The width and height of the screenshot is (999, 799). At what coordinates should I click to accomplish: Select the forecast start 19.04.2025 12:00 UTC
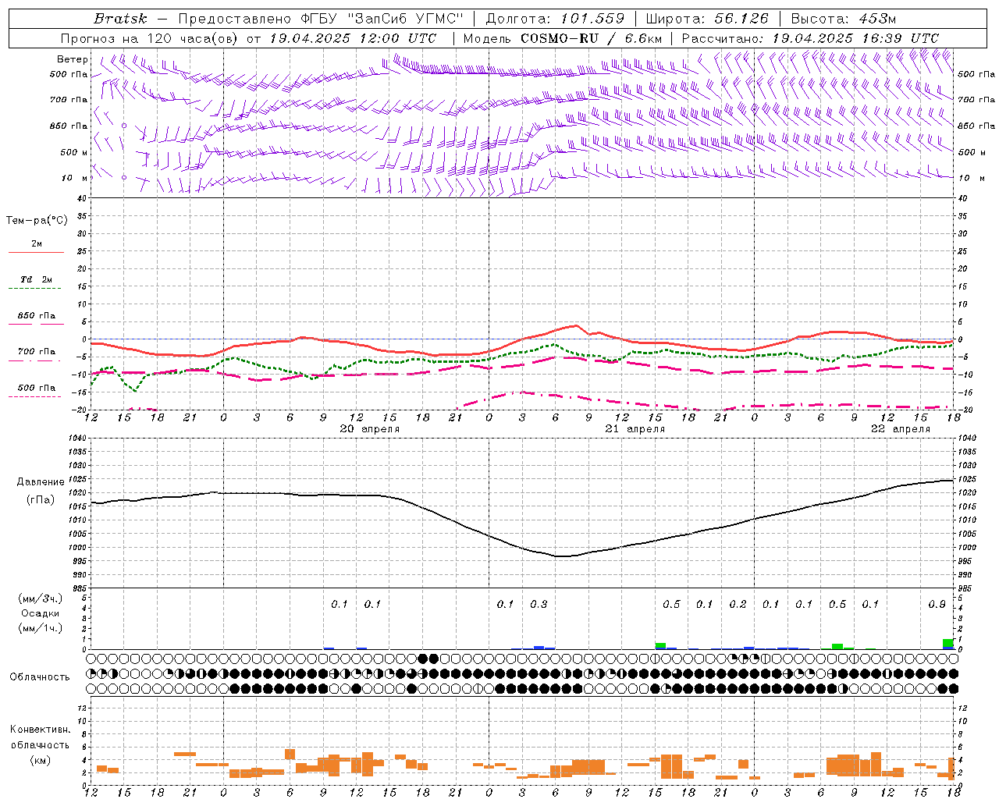(x=353, y=38)
